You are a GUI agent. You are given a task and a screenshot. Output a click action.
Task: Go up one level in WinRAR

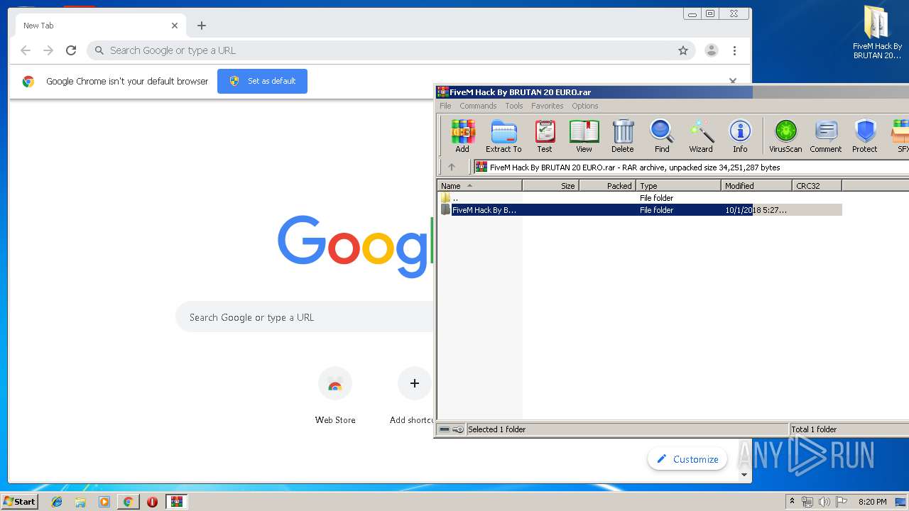pyautogui.click(x=452, y=167)
